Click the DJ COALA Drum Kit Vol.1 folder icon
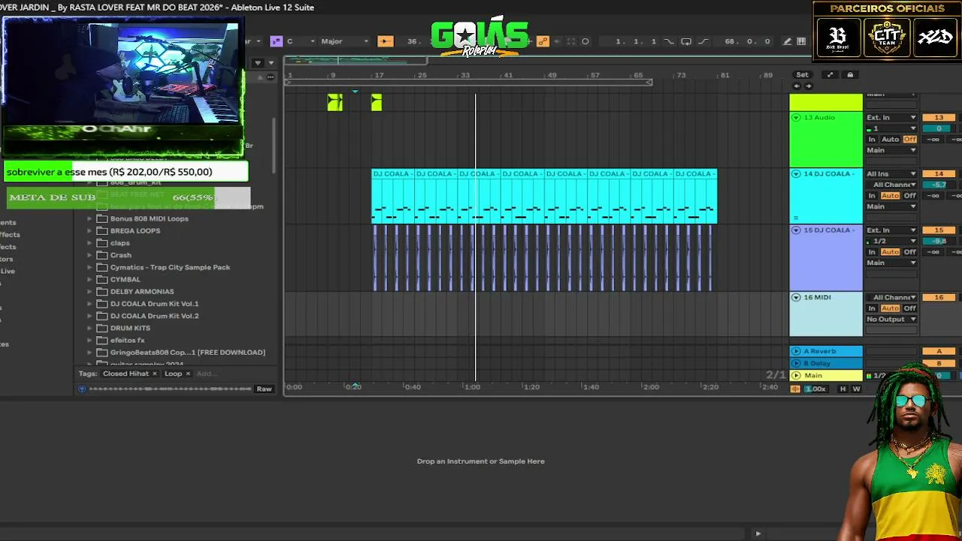The height and width of the screenshot is (541, 962). click(x=102, y=304)
